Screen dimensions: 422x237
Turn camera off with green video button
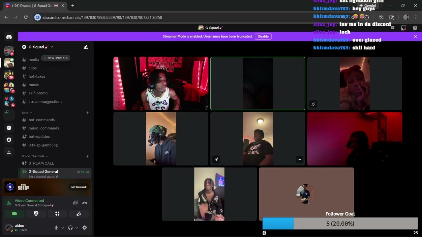point(15,214)
